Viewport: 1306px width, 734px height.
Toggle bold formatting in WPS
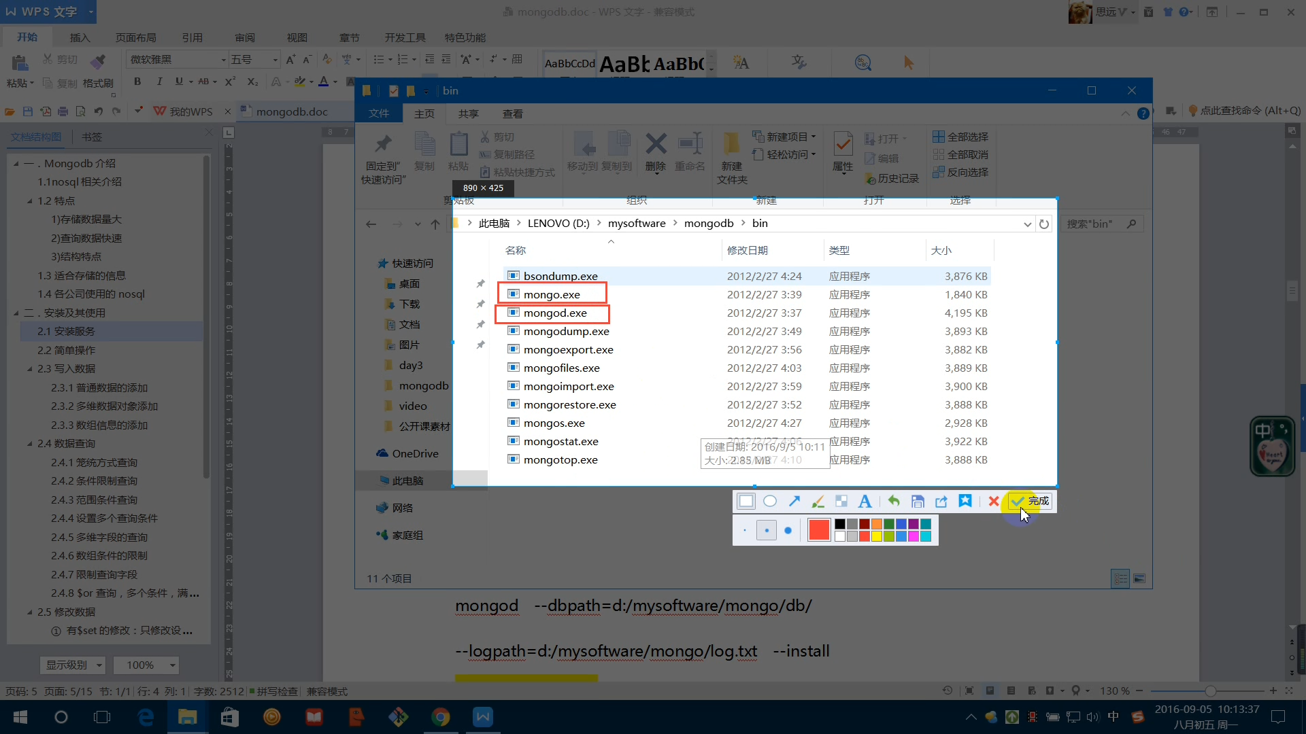(137, 82)
